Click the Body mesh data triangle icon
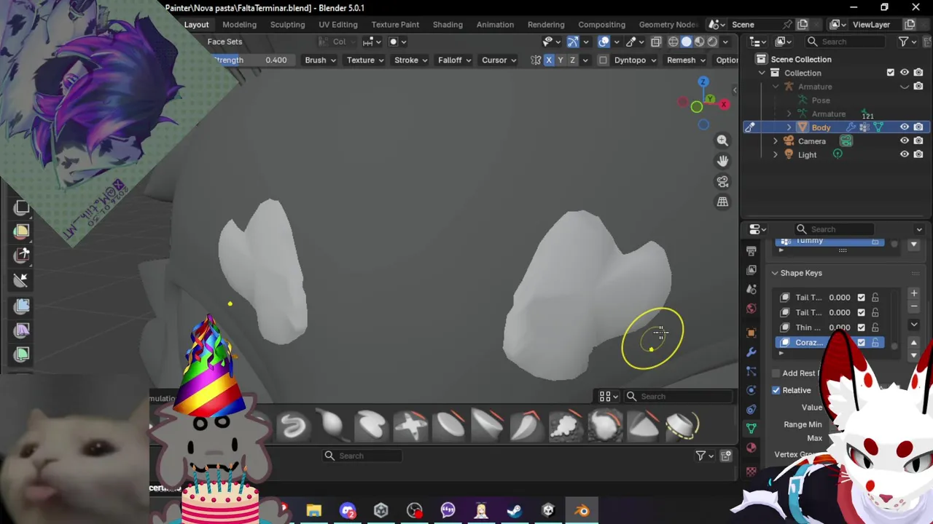 [x=878, y=127]
